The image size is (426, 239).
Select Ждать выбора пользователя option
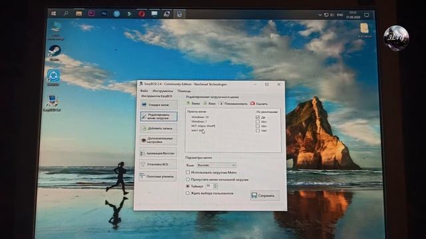[x=188, y=193]
